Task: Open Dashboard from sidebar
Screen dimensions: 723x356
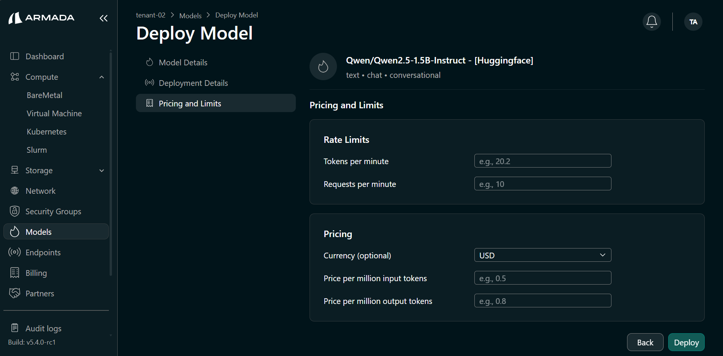Action: [x=56, y=56]
